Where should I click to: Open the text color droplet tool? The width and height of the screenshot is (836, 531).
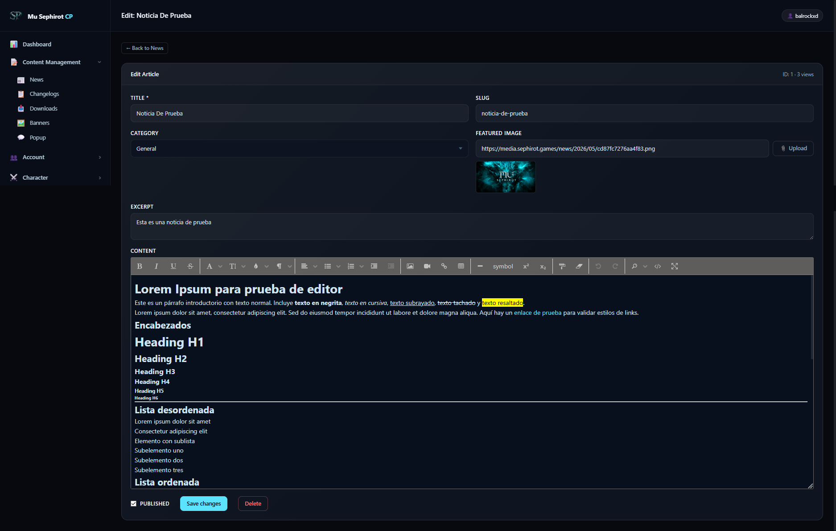[x=256, y=266]
